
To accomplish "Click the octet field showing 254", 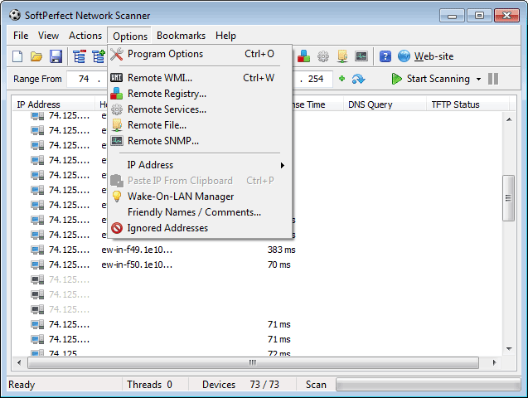I will tap(316, 79).
